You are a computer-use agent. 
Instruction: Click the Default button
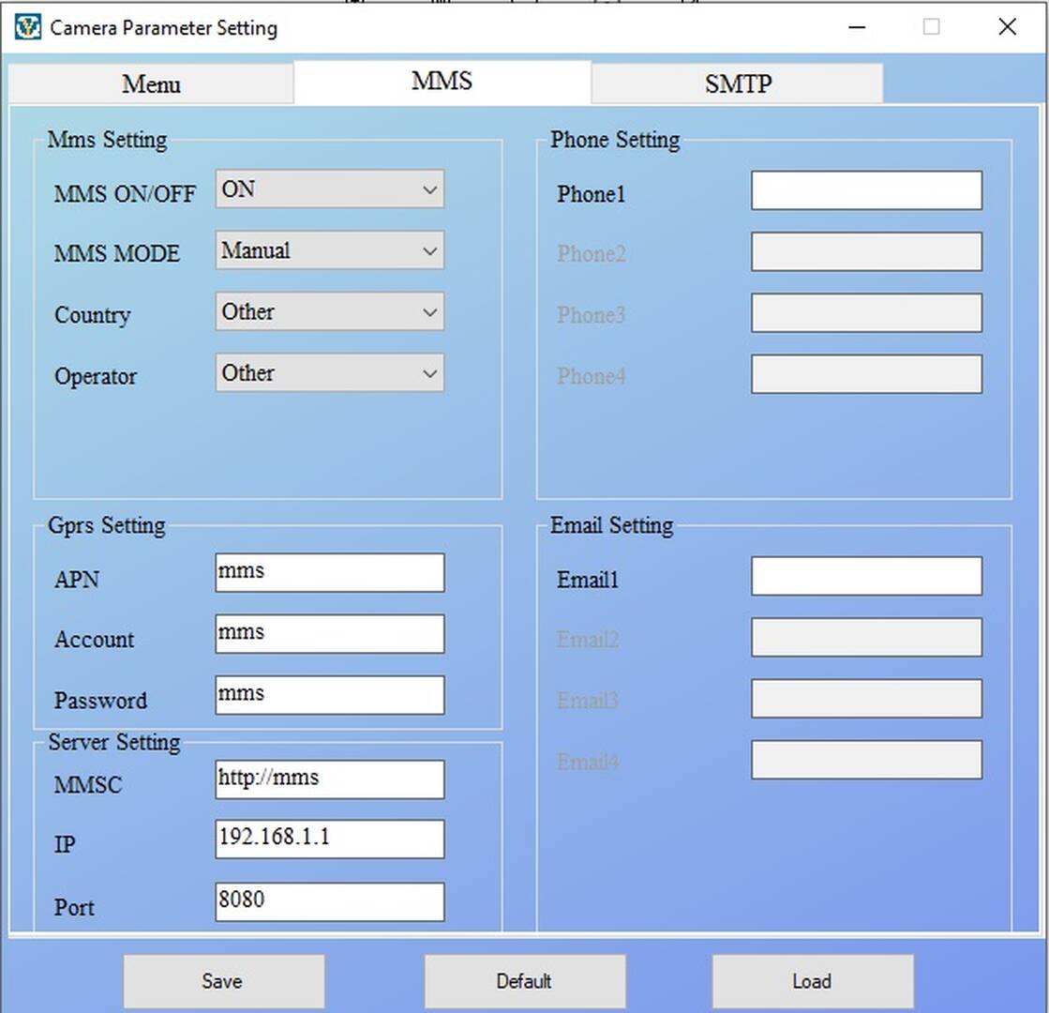pos(524,981)
